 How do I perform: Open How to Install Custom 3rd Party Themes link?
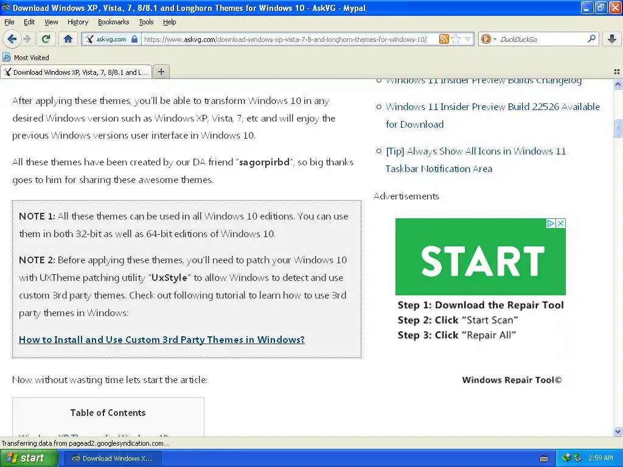point(162,339)
